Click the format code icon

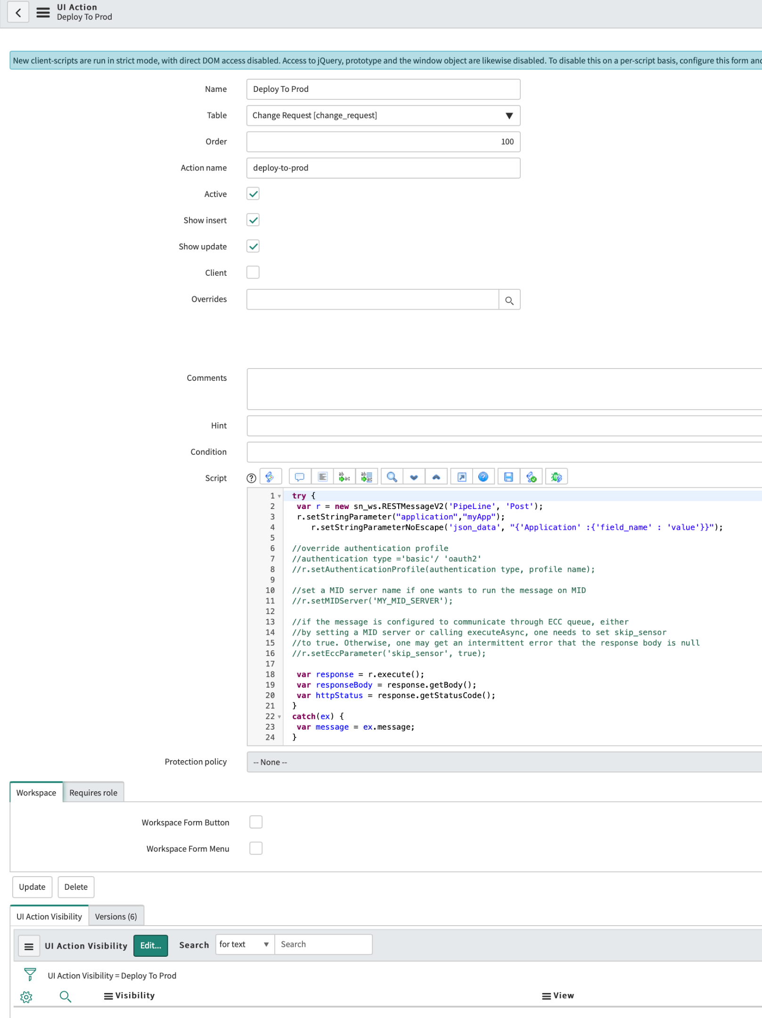(322, 477)
